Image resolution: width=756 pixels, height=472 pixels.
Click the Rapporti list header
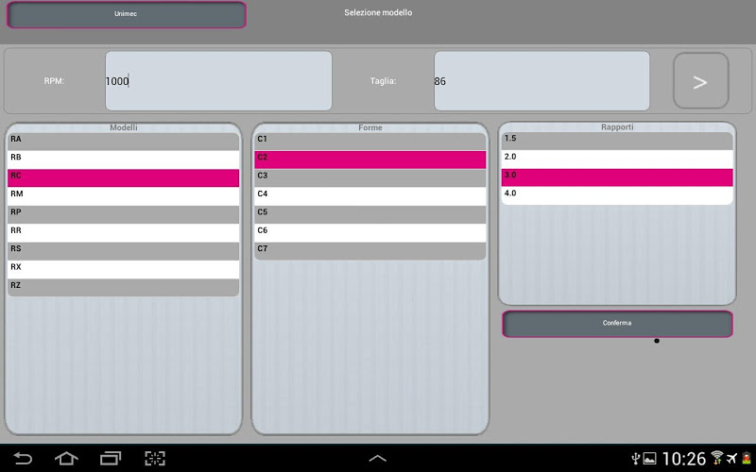coord(617,127)
